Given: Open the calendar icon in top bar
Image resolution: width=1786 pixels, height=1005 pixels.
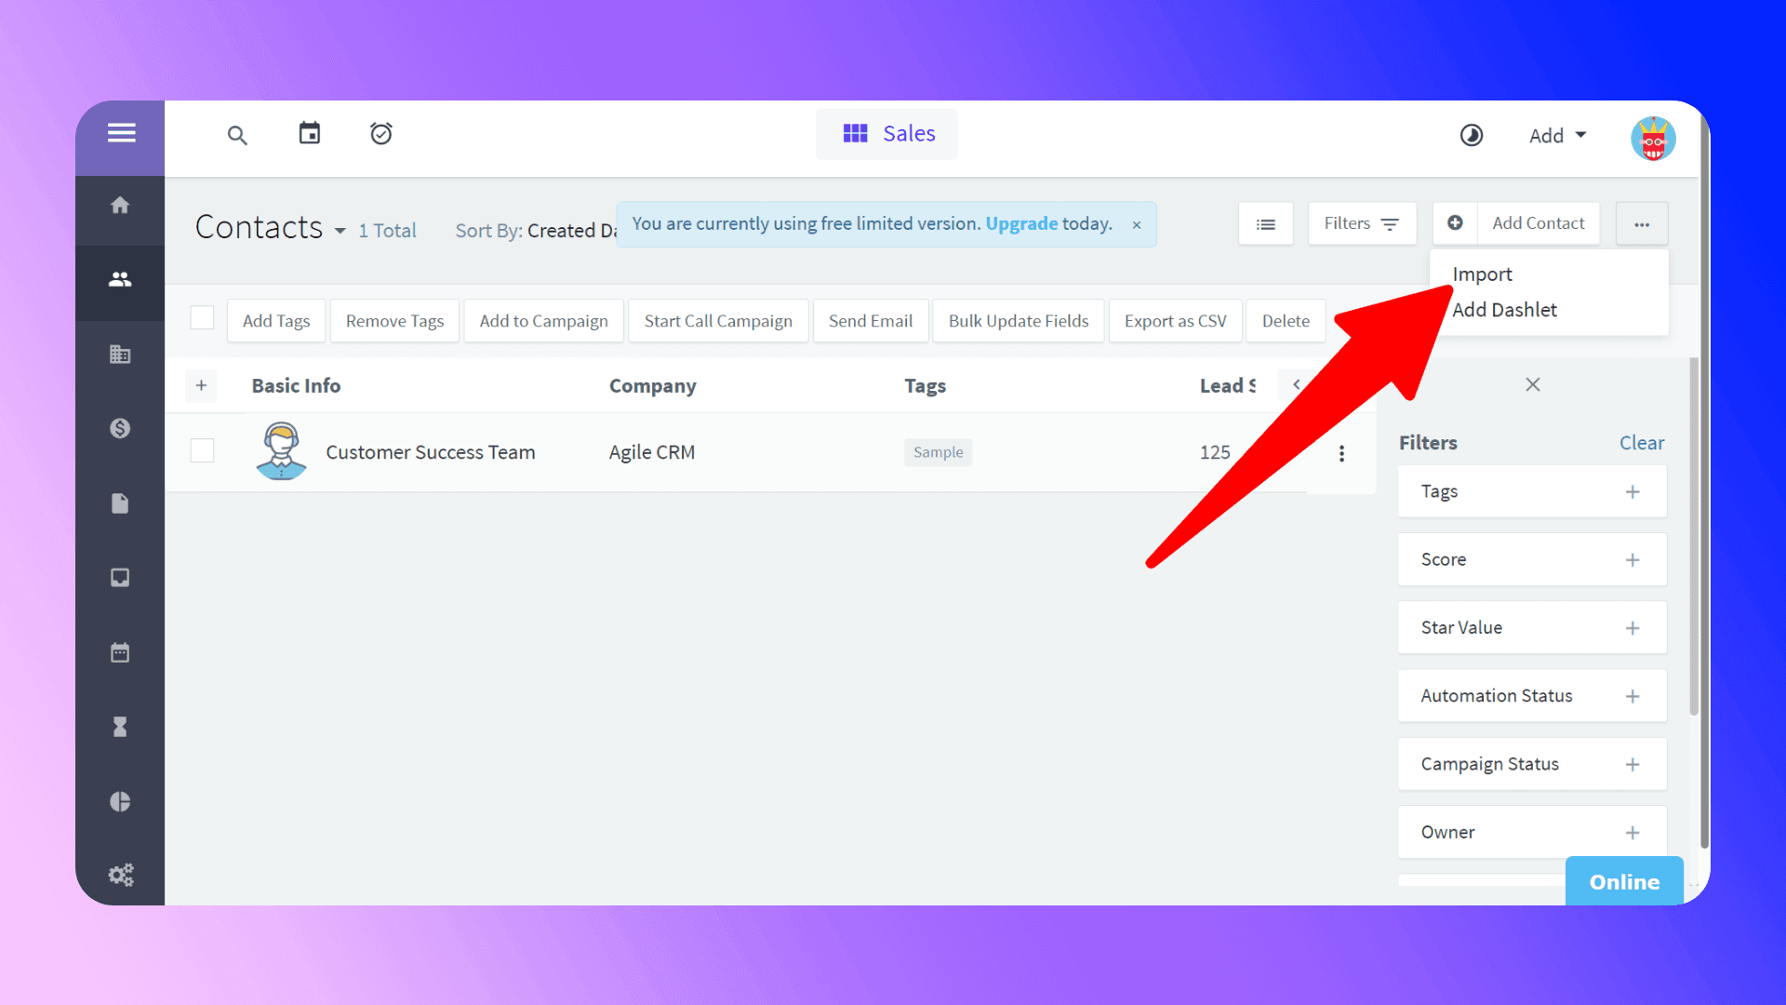Looking at the screenshot, I should [x=309, y=133].
